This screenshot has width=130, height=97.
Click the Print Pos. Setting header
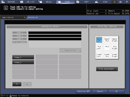pyautogui.click(x=107, y=26)
